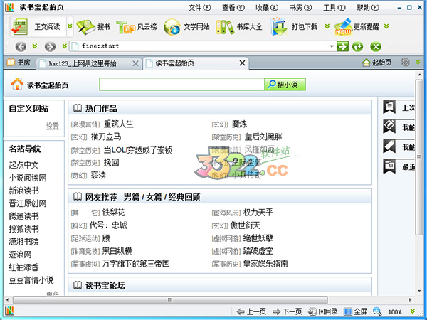
Task: Select 经典回顾 recommendation category
Action: [x=184, y=197]
